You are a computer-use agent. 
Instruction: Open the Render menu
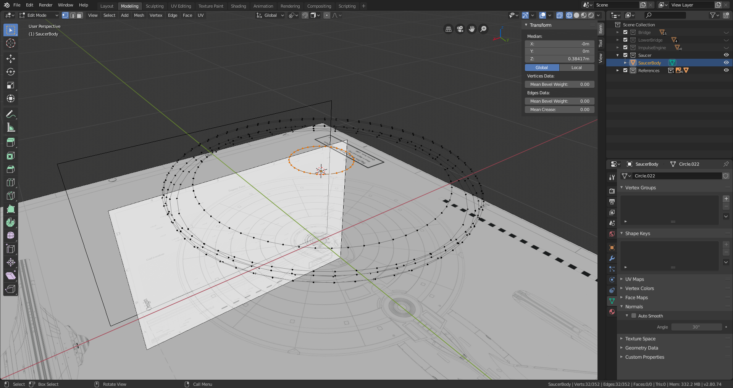(x=45, y=5)
